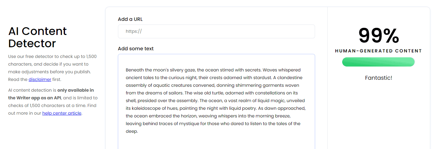Click the AI Content Detector heading

pyautogui.click(x=38, y=37)
